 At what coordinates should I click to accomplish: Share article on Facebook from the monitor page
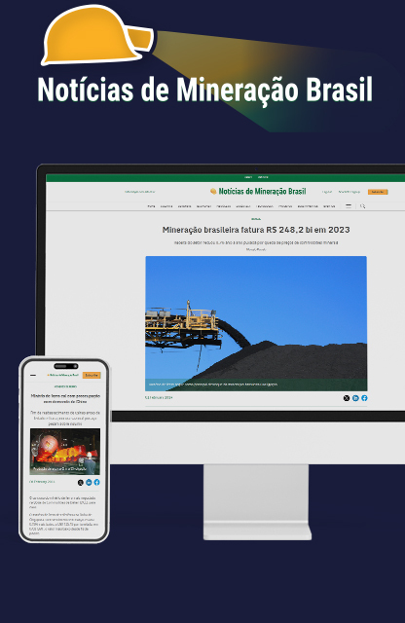click(364, 398)
